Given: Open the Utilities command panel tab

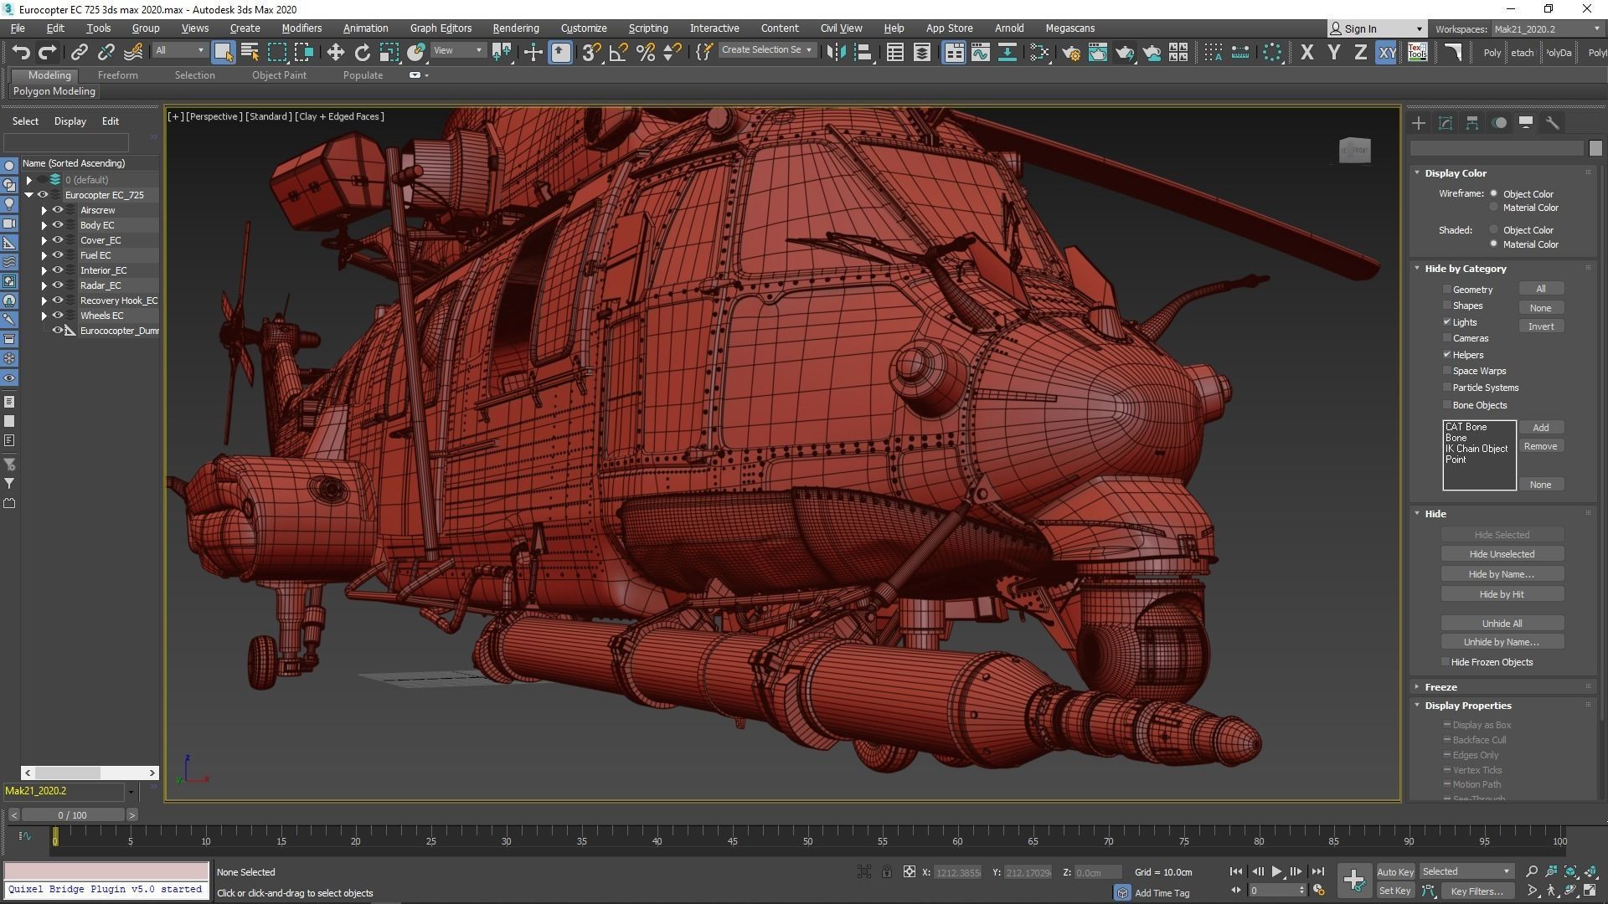Looking at the screenshot, I should [x=1552, y=123].
